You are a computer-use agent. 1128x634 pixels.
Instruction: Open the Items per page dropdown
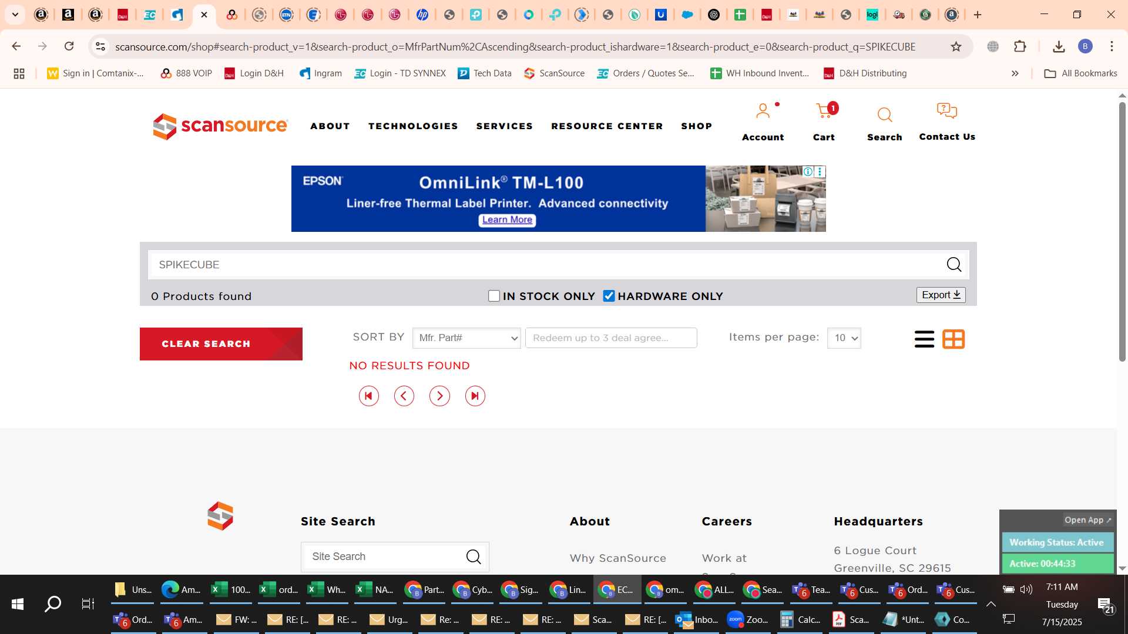click(844, 338)
